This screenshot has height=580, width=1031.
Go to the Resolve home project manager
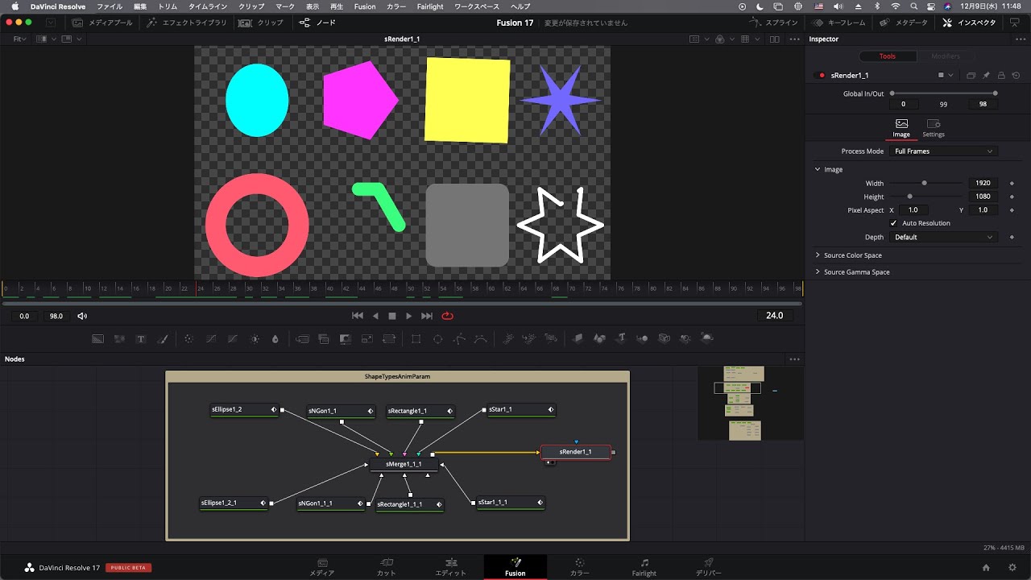tap(986, 567)
